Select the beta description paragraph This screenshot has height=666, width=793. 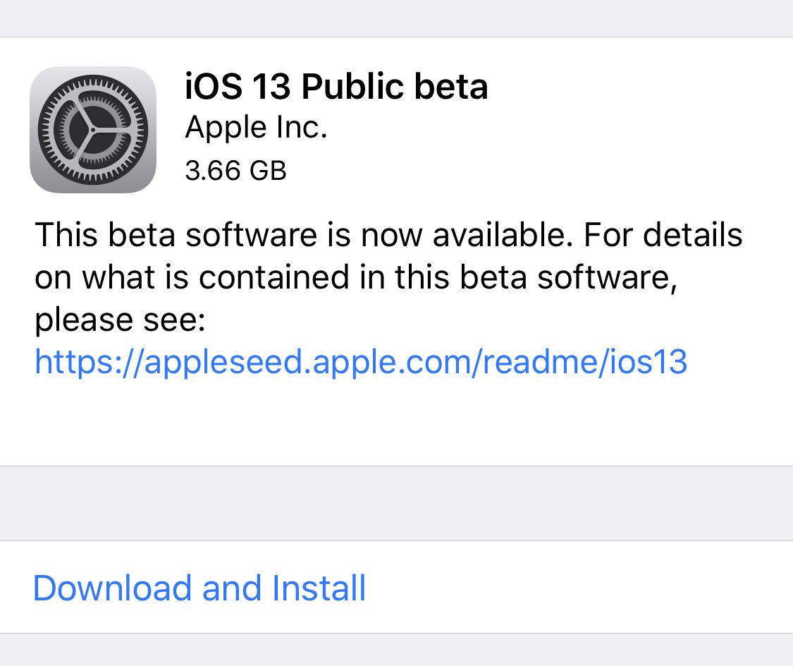click(388, 277)
